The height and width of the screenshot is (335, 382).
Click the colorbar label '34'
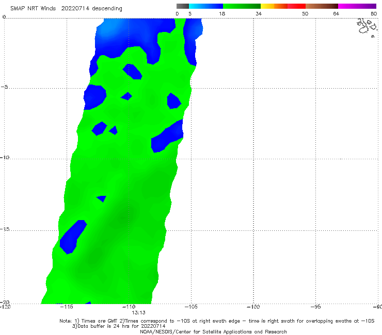tap(259, 13)
